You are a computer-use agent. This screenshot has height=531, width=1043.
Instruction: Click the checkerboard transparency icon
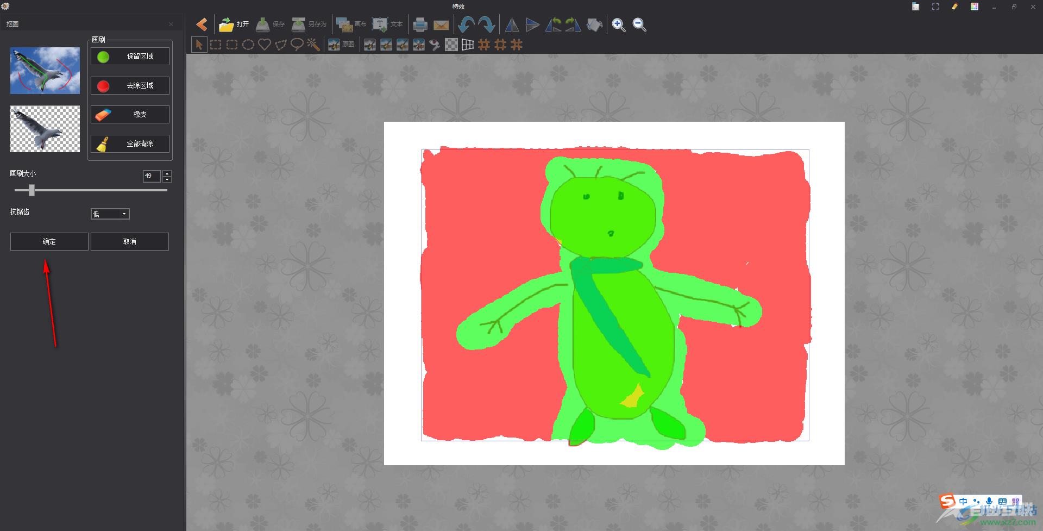coord(451,45)
